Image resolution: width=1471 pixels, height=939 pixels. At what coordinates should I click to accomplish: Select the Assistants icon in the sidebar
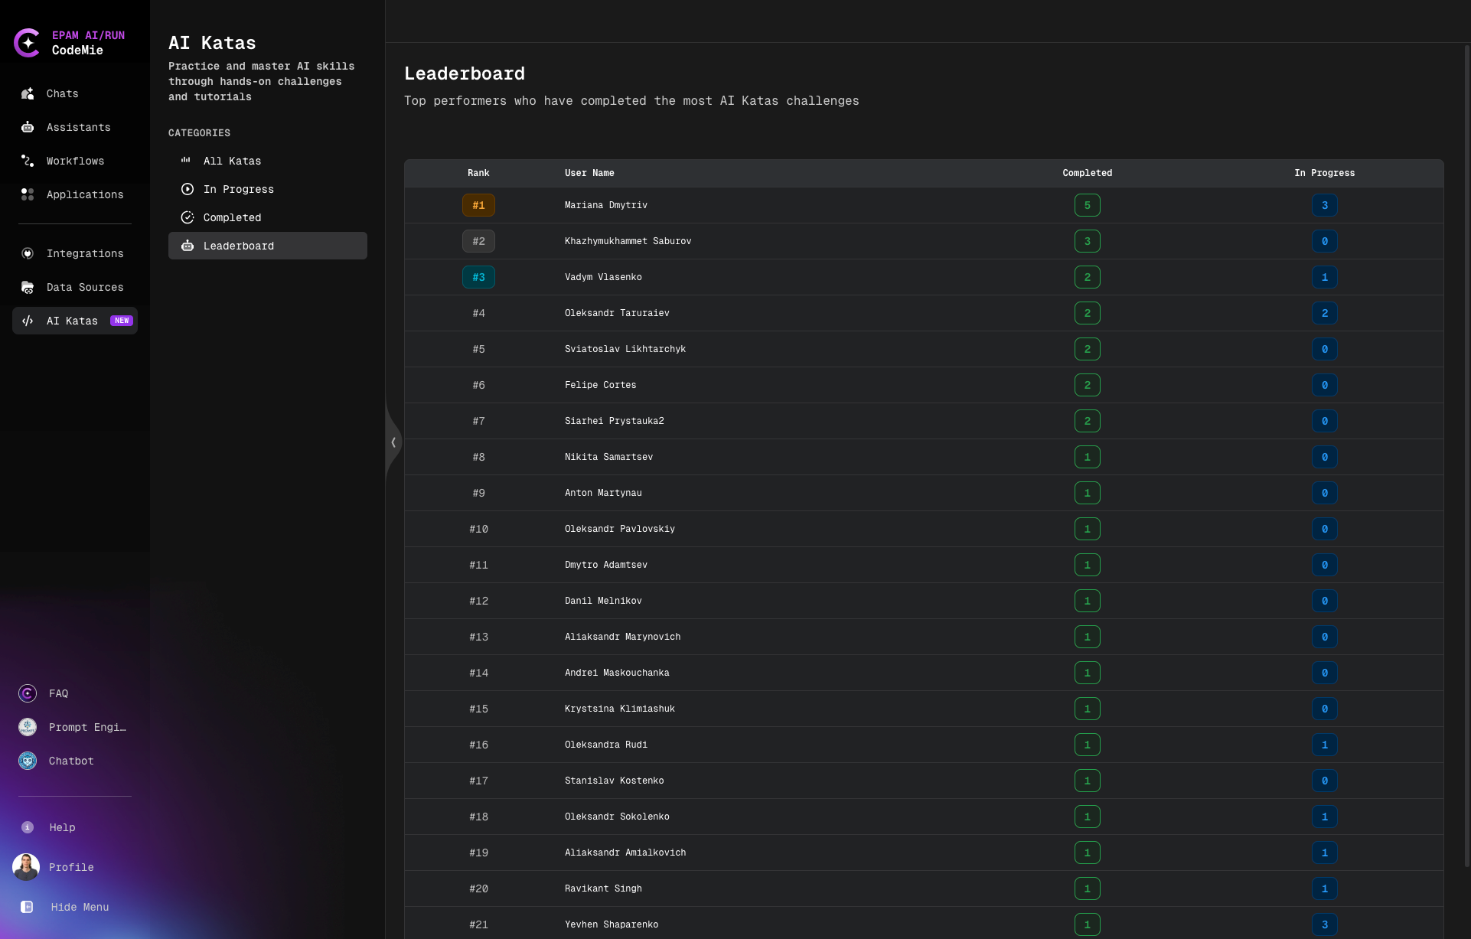point(28,127)
